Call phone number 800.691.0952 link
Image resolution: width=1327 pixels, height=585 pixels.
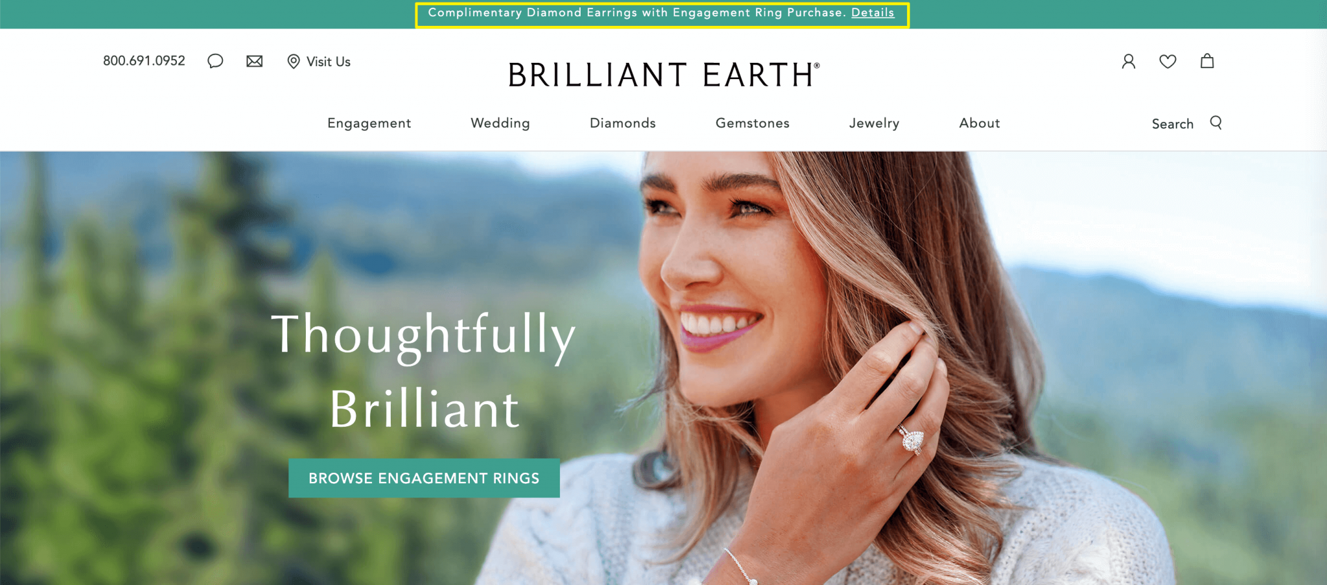(x=144, y=61)
